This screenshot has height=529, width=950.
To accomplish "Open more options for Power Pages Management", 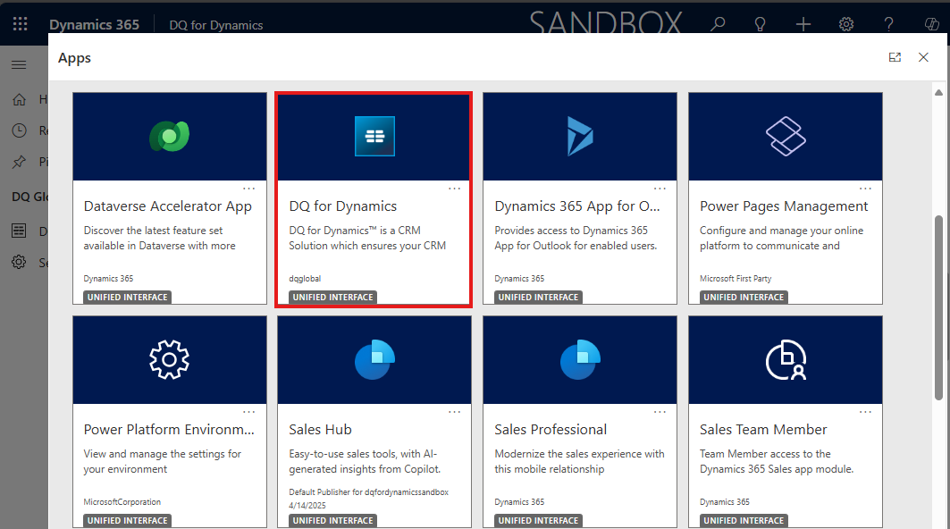I will pyautogui.click(x=865, y=189).
